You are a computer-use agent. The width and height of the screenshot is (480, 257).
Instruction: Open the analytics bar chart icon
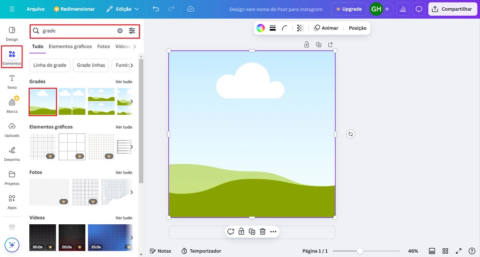403,9
